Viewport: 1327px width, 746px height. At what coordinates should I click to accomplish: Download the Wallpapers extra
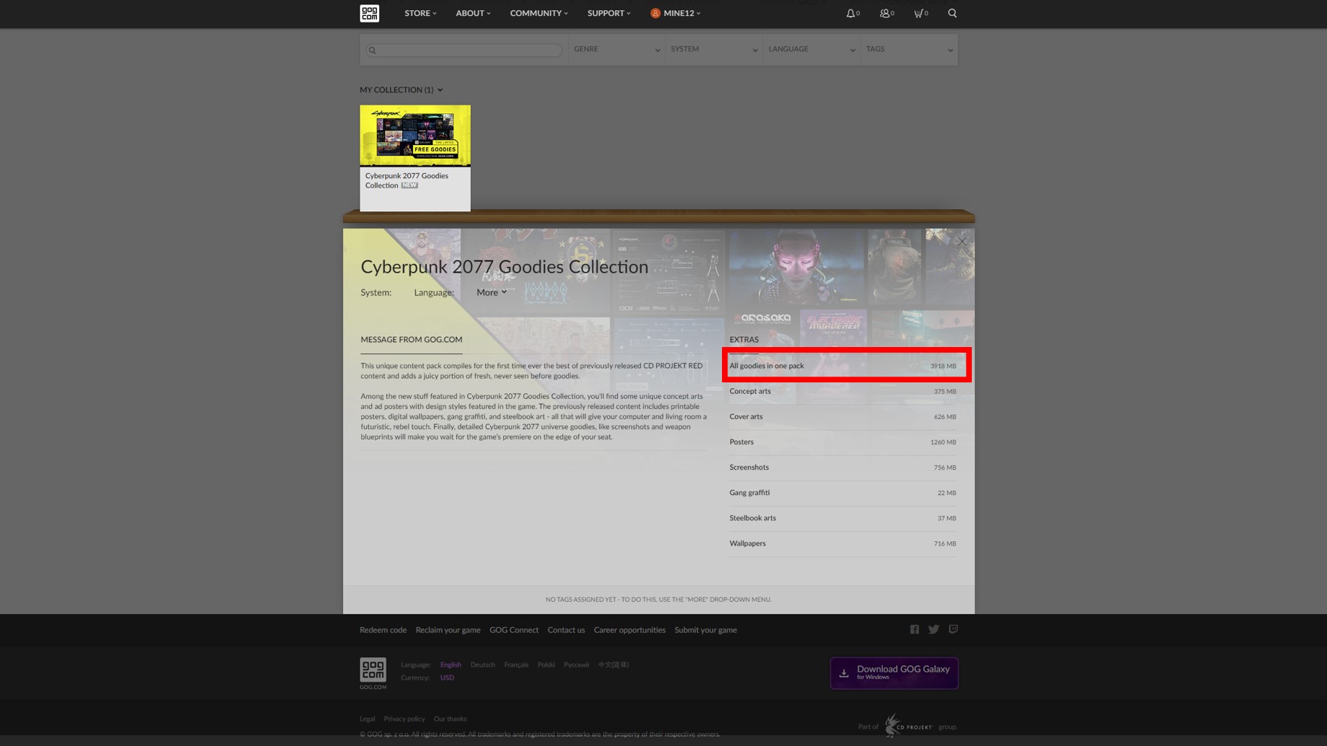click(x=842, y=543)
